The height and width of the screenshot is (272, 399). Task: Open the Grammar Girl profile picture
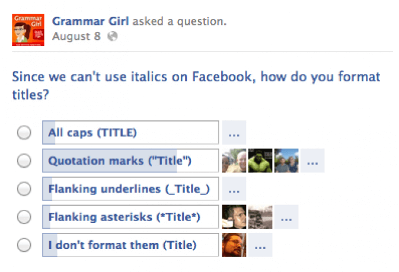28,30
